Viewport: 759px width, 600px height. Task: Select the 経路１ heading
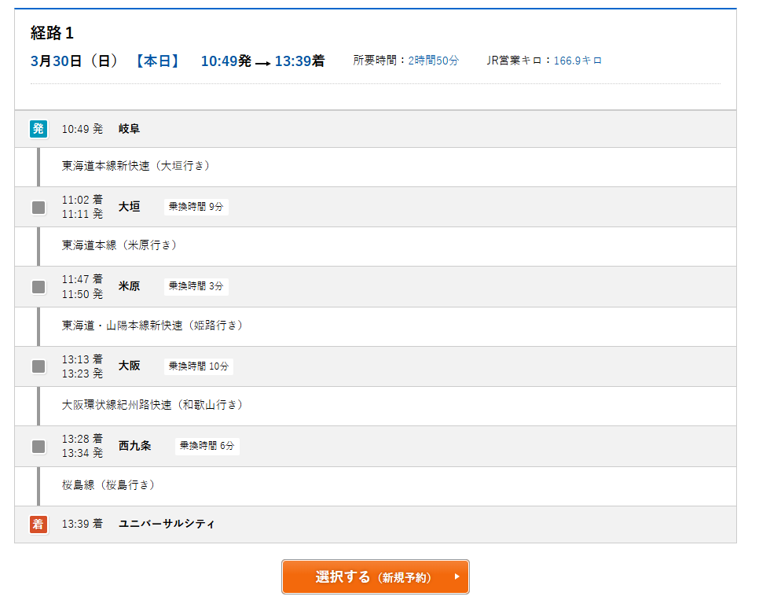click(x=52, y=33)
